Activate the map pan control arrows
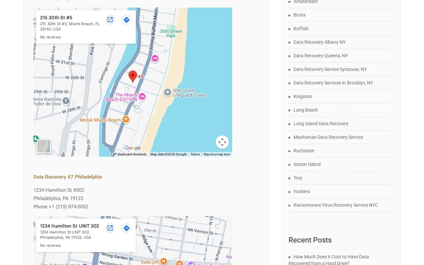Viewport: 424px width, 265px height. pyautogui.click(x=222, y=142)
